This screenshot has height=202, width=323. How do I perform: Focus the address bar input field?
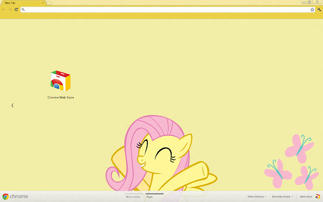tap(168, 10)
